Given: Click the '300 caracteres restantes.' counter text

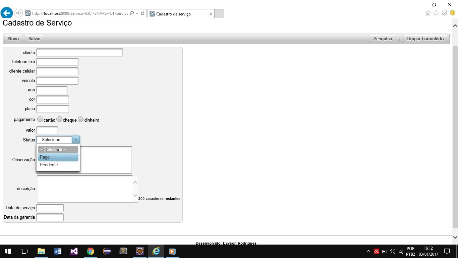Looking at the screenshot, I should point(160,199).
